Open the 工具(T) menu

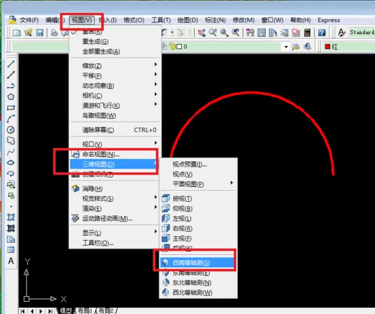(161, 20)
